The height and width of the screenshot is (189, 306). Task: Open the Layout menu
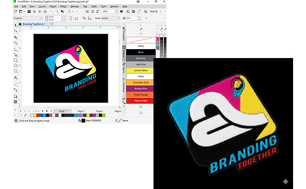pyautogui.click(x=42, y=6)
